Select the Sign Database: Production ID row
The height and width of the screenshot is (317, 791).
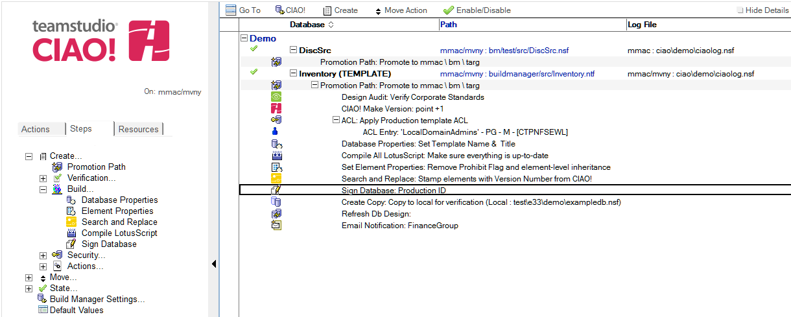pos(515,191)
